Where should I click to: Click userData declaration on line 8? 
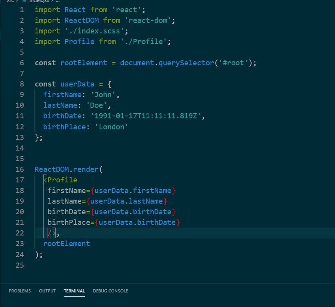click(x=77, y=84)
